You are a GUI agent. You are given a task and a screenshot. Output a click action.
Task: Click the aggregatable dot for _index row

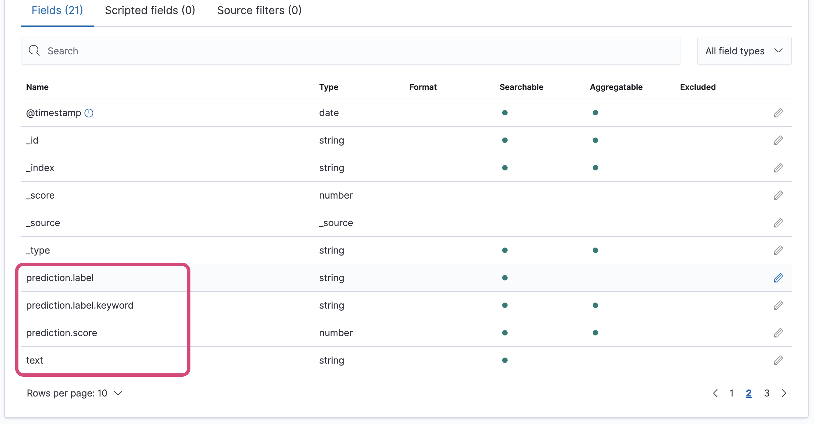(595, 168)
